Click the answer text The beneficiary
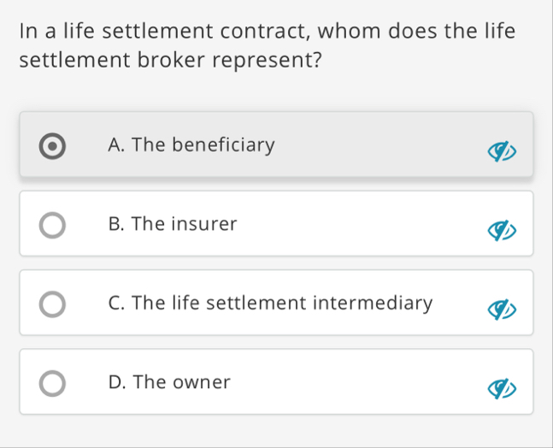 (203, 145)
